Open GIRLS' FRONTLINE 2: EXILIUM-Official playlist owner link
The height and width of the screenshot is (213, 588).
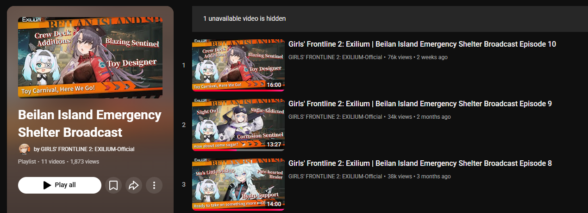(88, 149)
